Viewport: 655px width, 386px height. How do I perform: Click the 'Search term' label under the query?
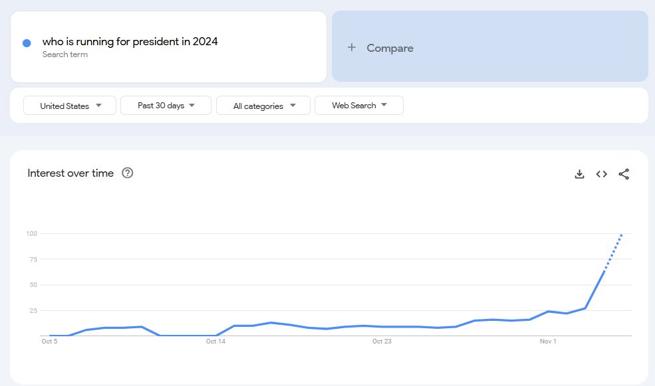tap(65, 54)
